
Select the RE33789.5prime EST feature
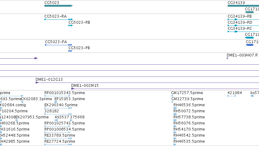pyautogui.click(x=58, y=138)
